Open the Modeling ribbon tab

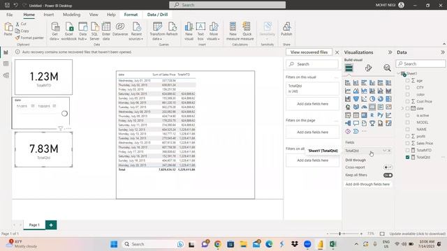71,15
